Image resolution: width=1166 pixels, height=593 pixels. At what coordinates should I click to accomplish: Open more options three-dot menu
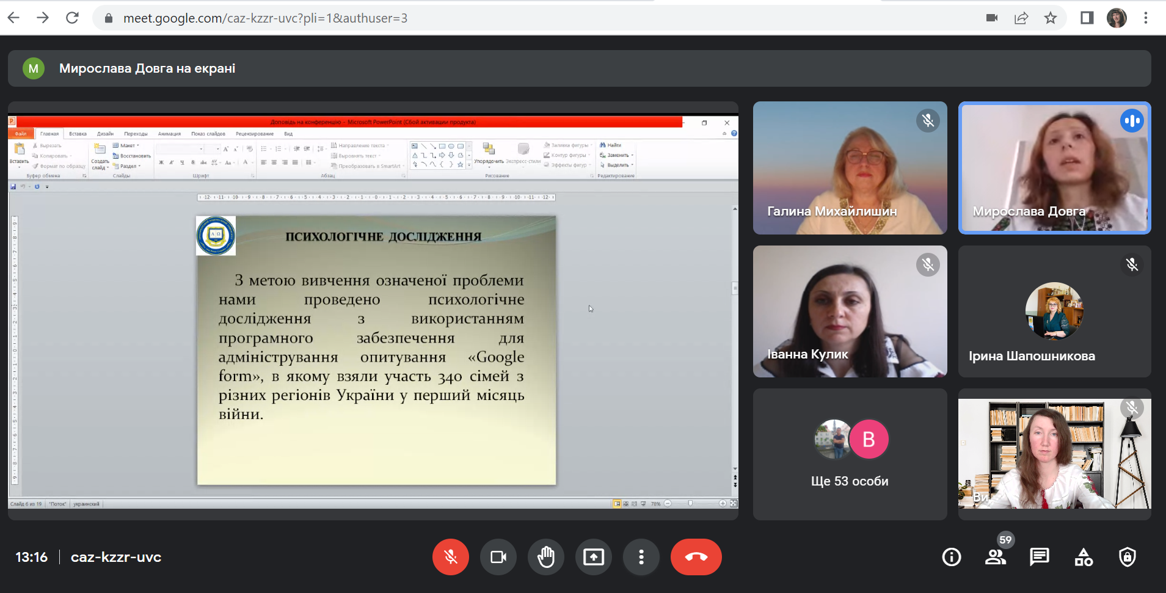pyautogui.click(x=641, y=557)
